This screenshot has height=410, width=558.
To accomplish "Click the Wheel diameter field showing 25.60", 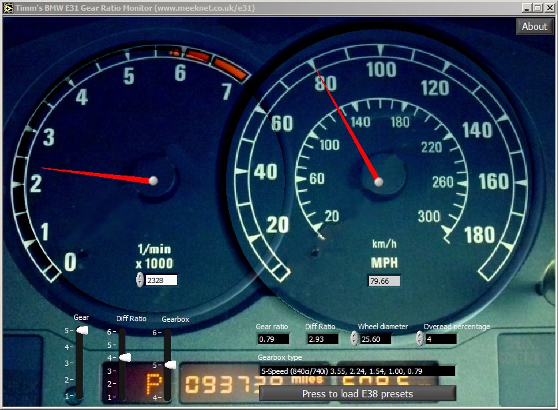I will click(x=375, y=339).
